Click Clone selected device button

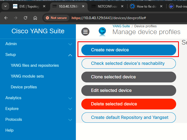(129, 77)
